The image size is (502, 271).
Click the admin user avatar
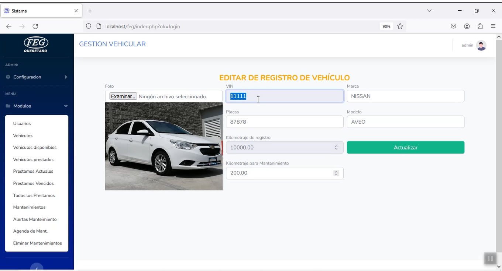coord(481,45)
